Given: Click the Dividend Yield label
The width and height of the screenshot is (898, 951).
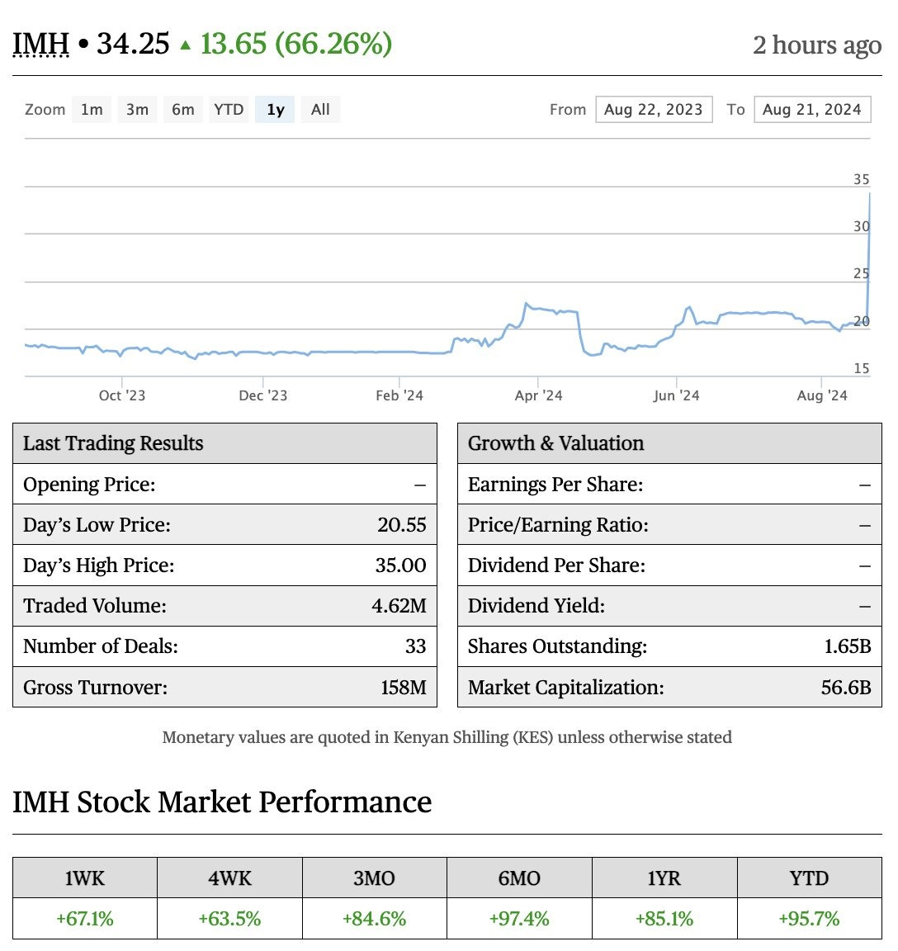Looking at the screenshot, I should click(536, 606).
